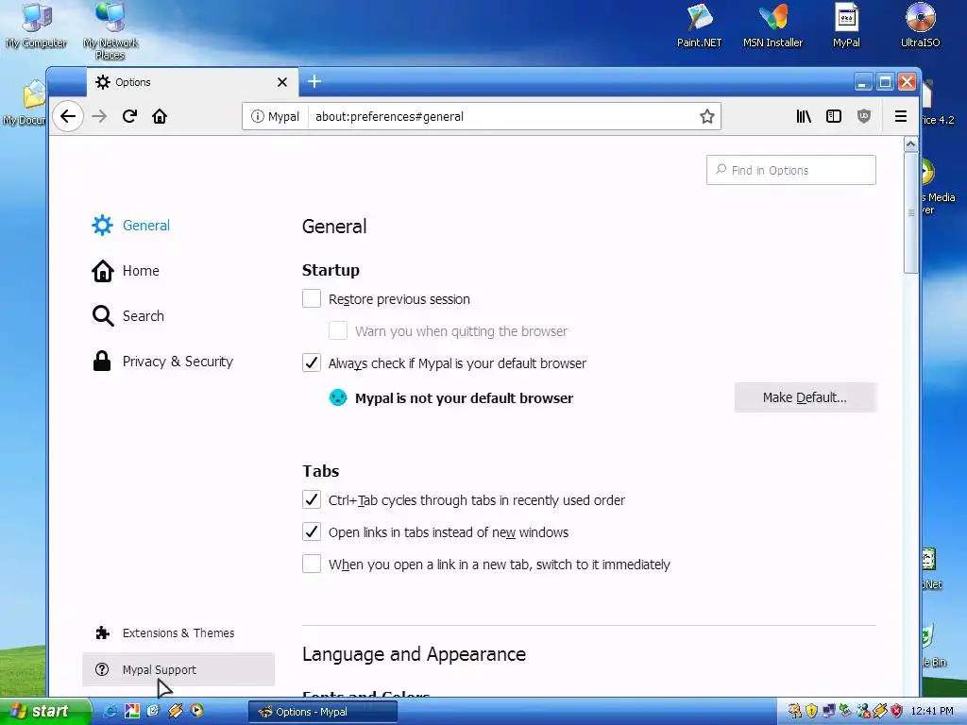Open the Library toolbar icon
967x725 pixels.
point(804,116)
